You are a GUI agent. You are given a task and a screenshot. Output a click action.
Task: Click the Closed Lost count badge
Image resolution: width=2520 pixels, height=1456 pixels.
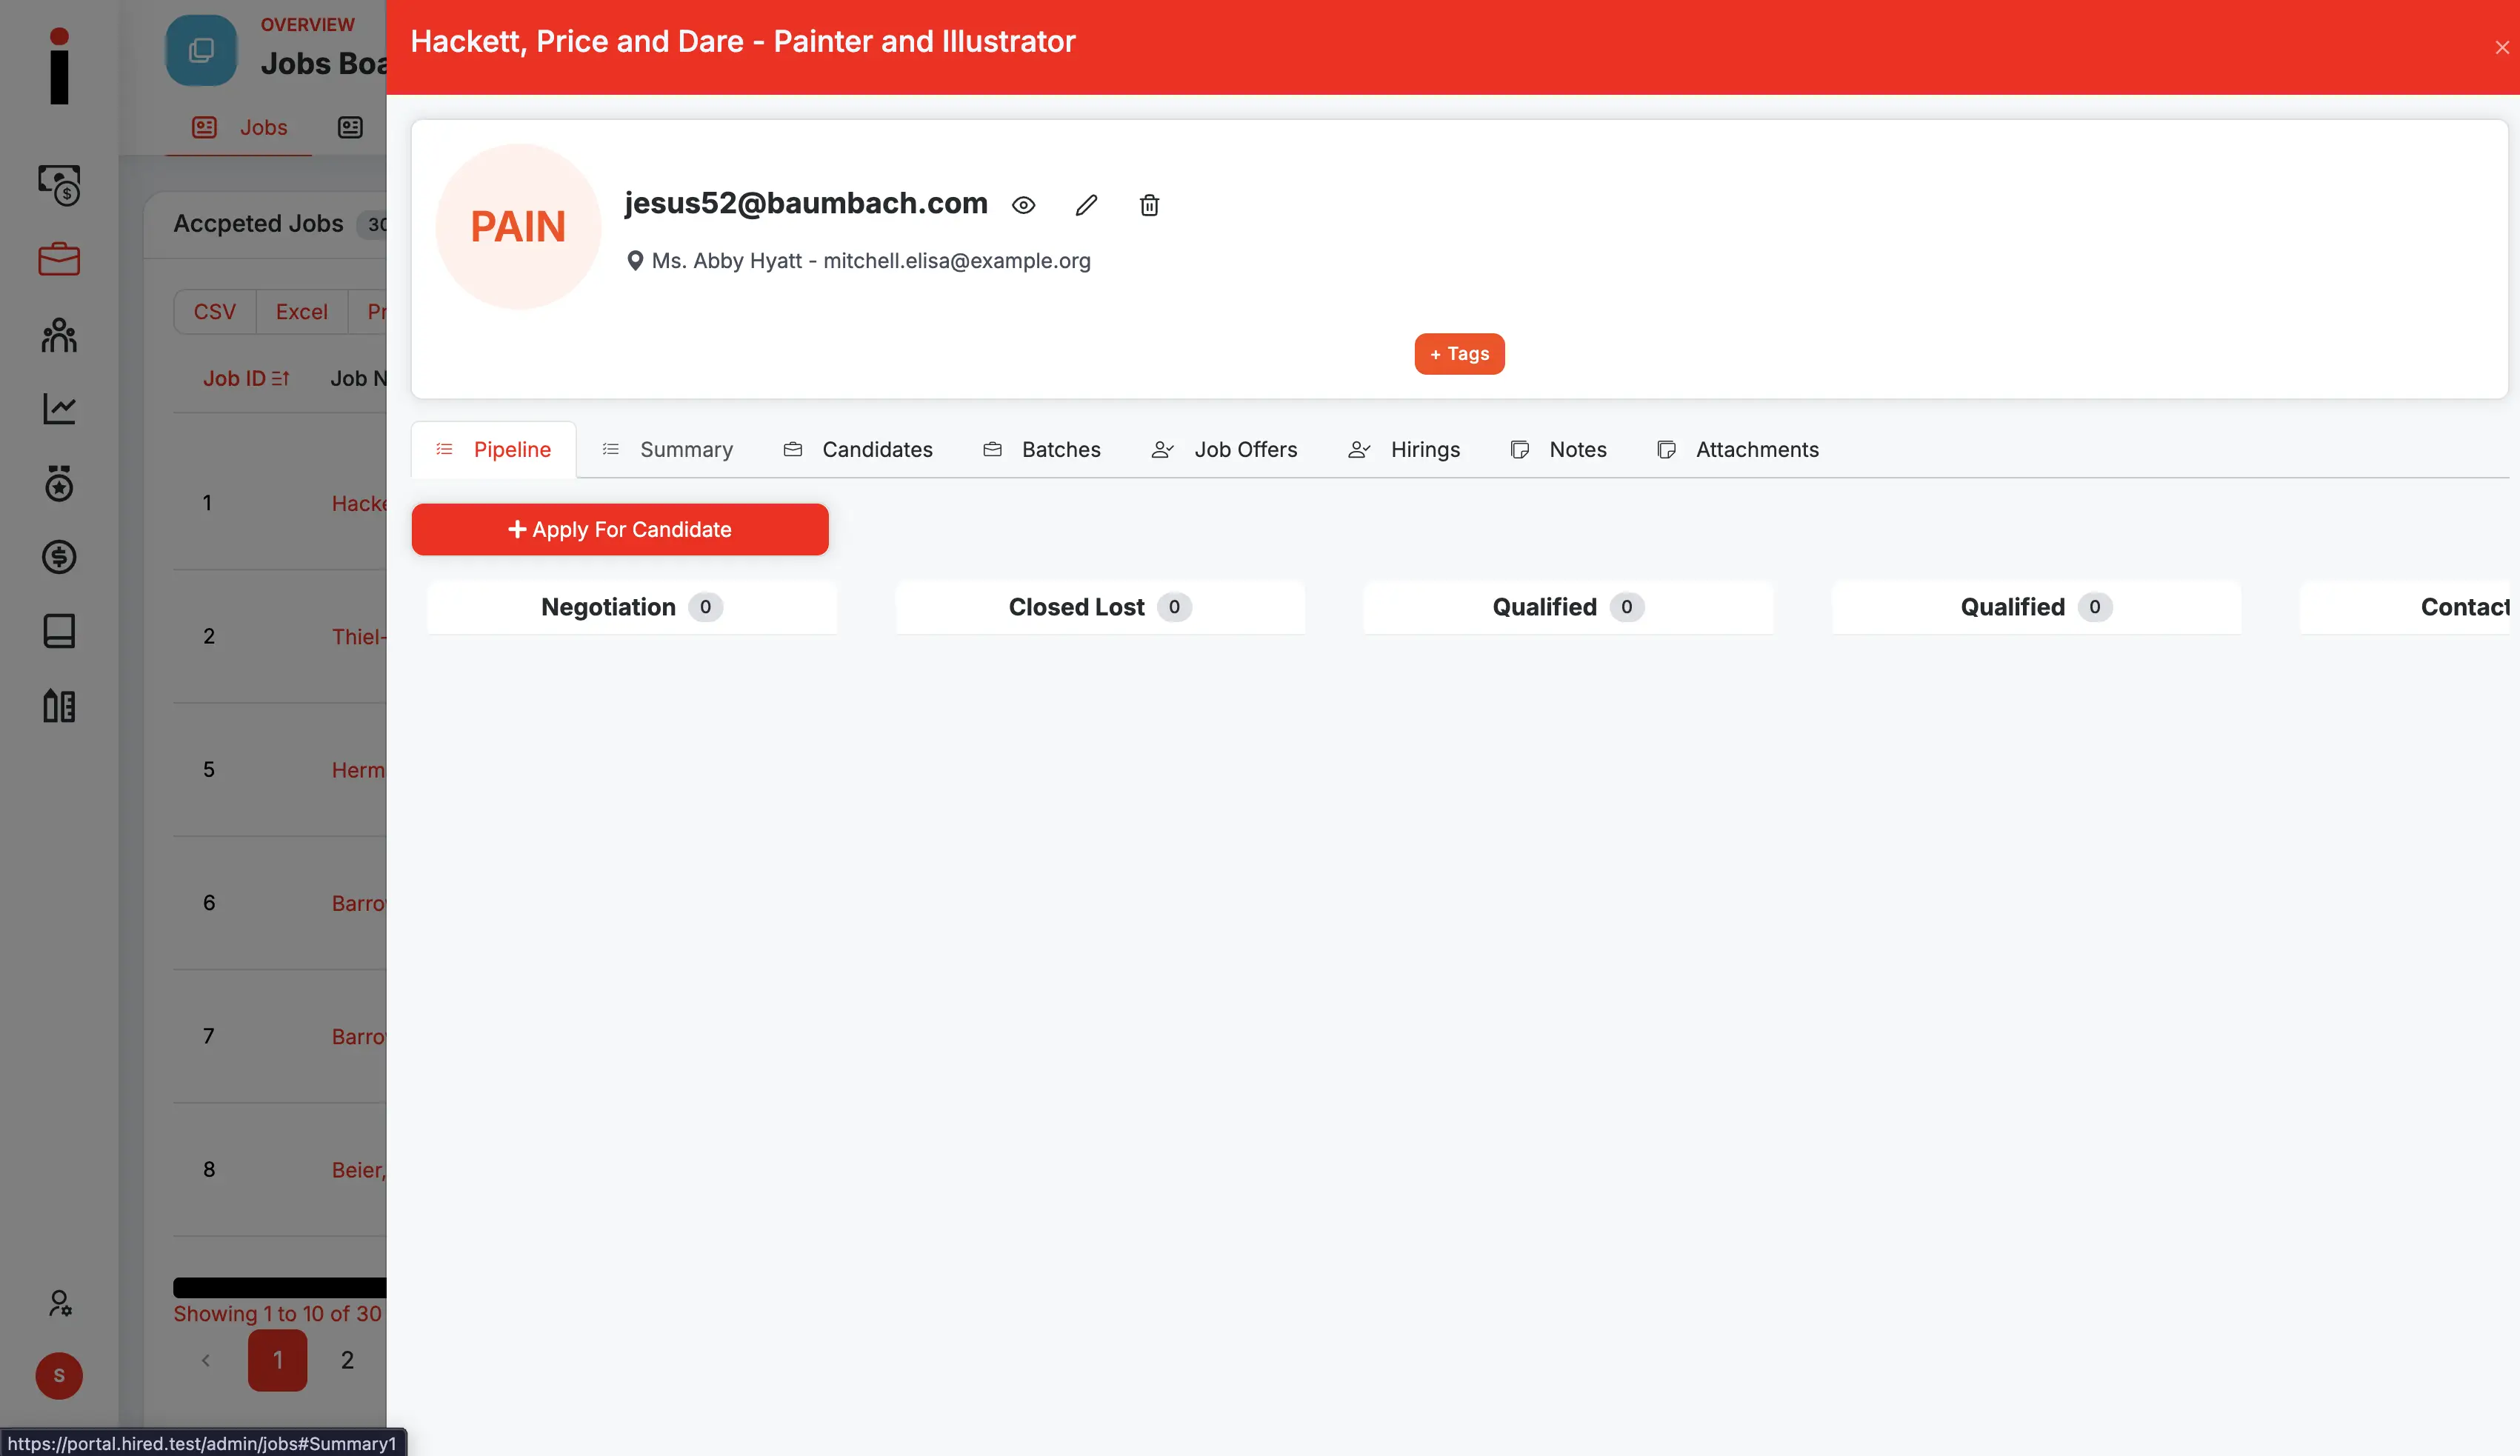tap(1174, 607)
